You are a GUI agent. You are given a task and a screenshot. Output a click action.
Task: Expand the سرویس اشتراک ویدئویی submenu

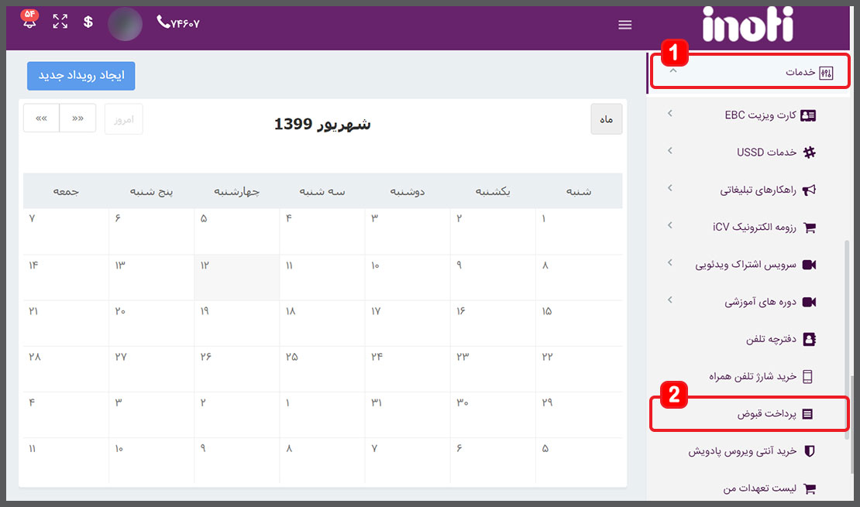coord(670,263)
